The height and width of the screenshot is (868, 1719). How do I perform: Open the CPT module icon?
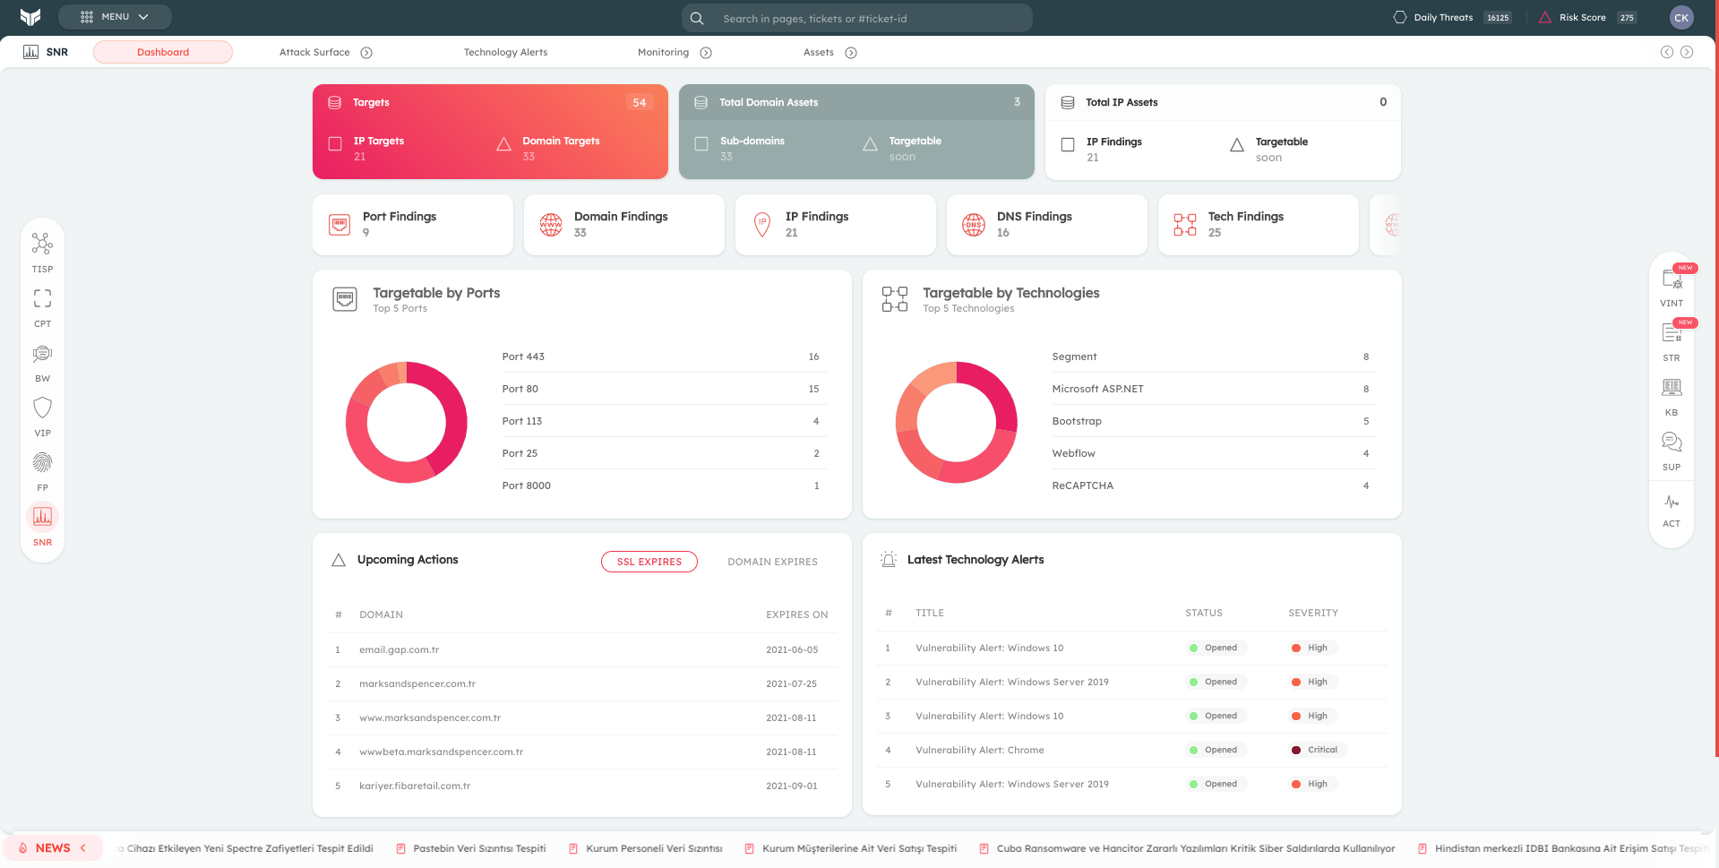42,298
